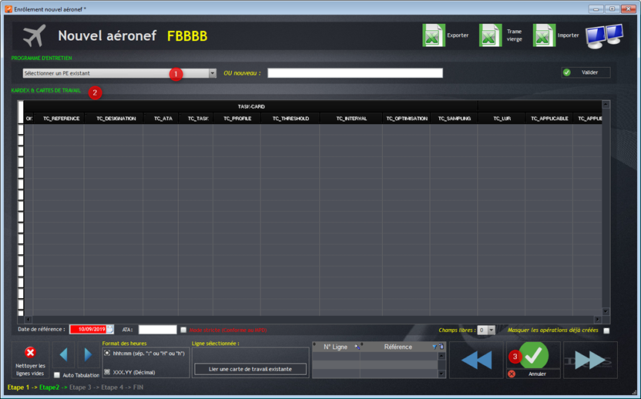
Task: Click Lier une carte de travail existante
Action: click(x=250, y=369)
